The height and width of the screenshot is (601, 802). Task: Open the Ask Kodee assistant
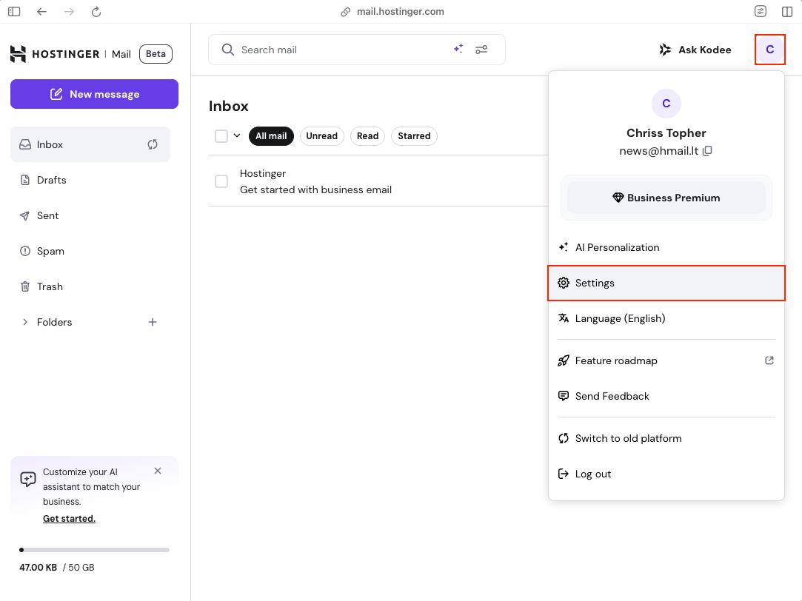click(695, 50)
